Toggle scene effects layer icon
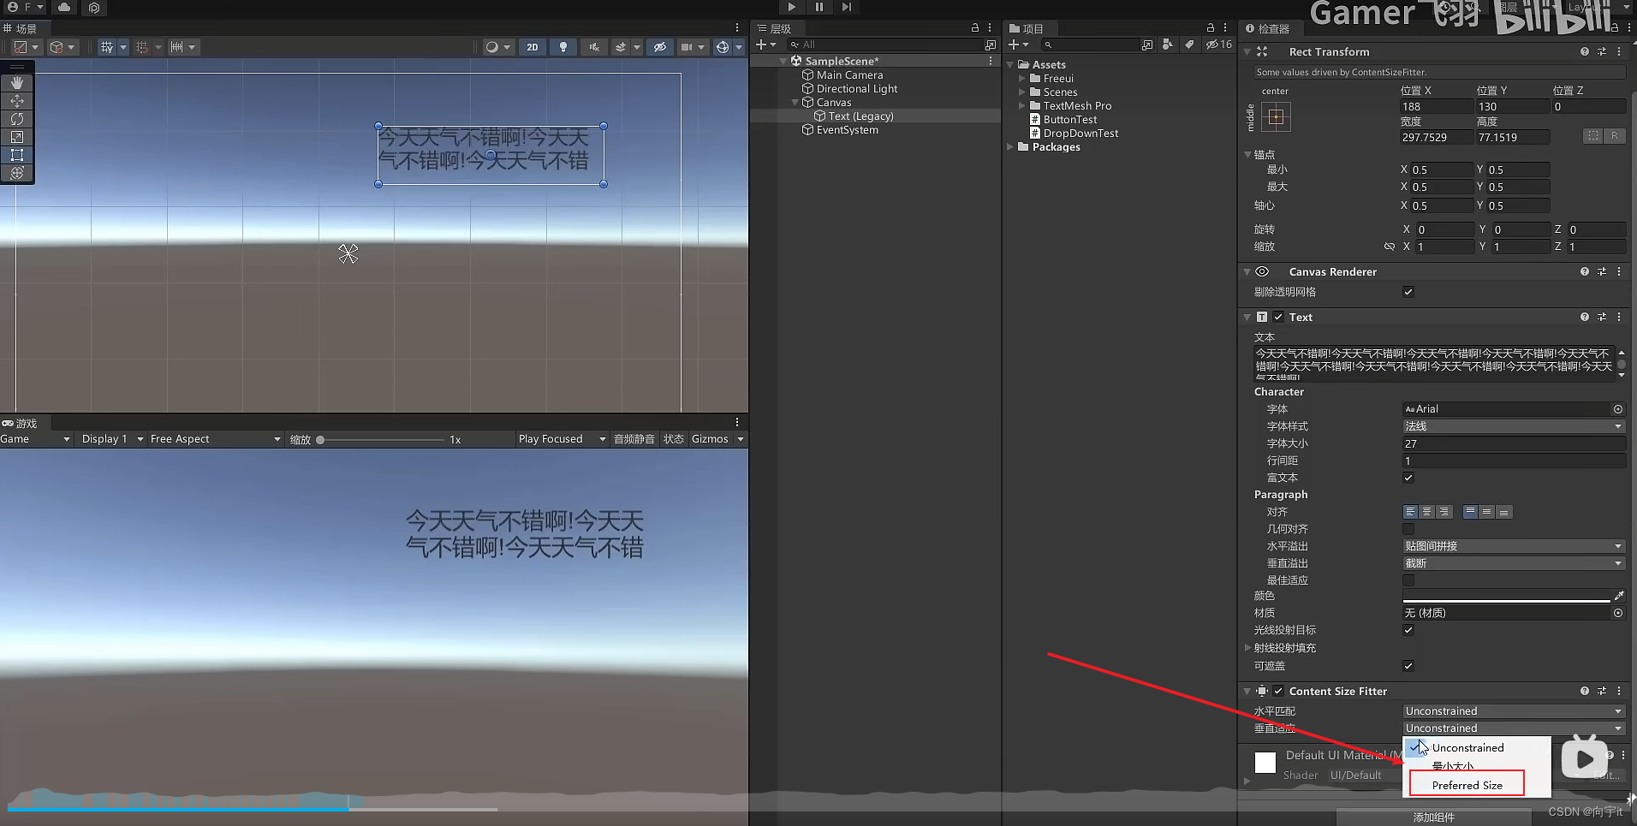Screen dimensions: 1637x826 [621, 47]
